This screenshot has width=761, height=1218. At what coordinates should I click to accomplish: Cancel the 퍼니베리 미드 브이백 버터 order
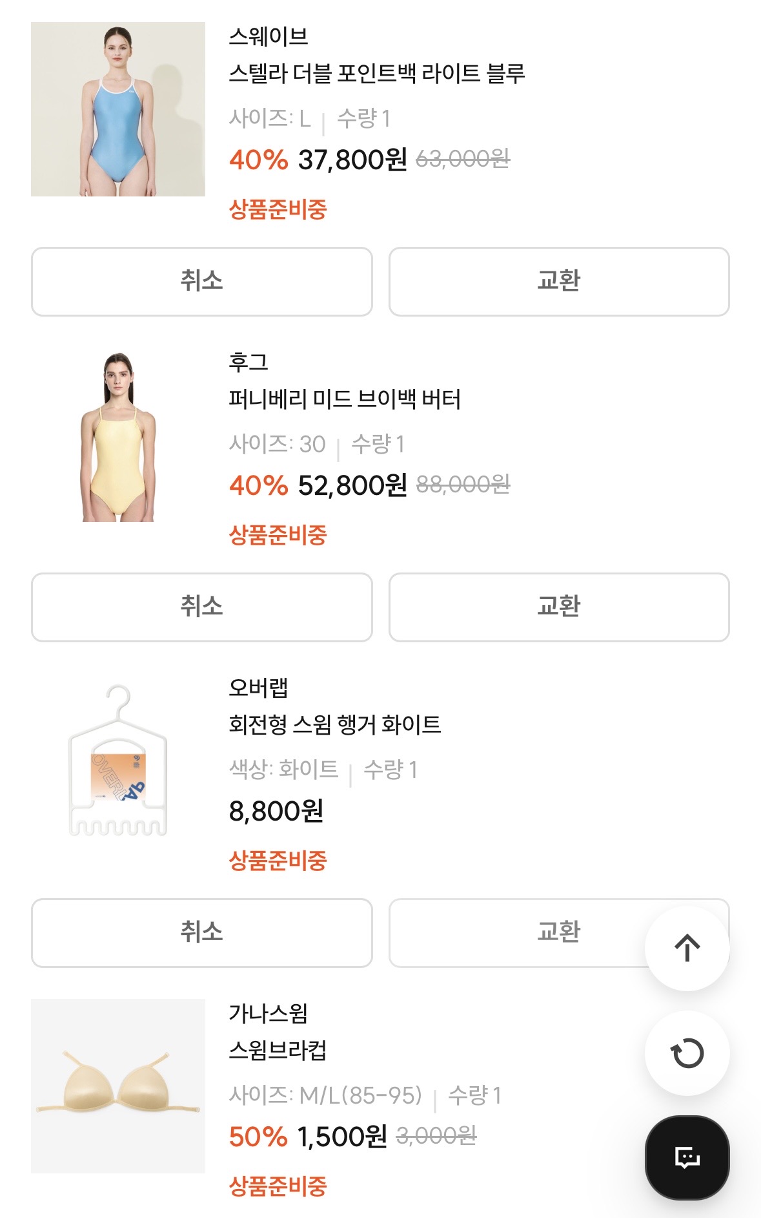[x=201, y=607]
